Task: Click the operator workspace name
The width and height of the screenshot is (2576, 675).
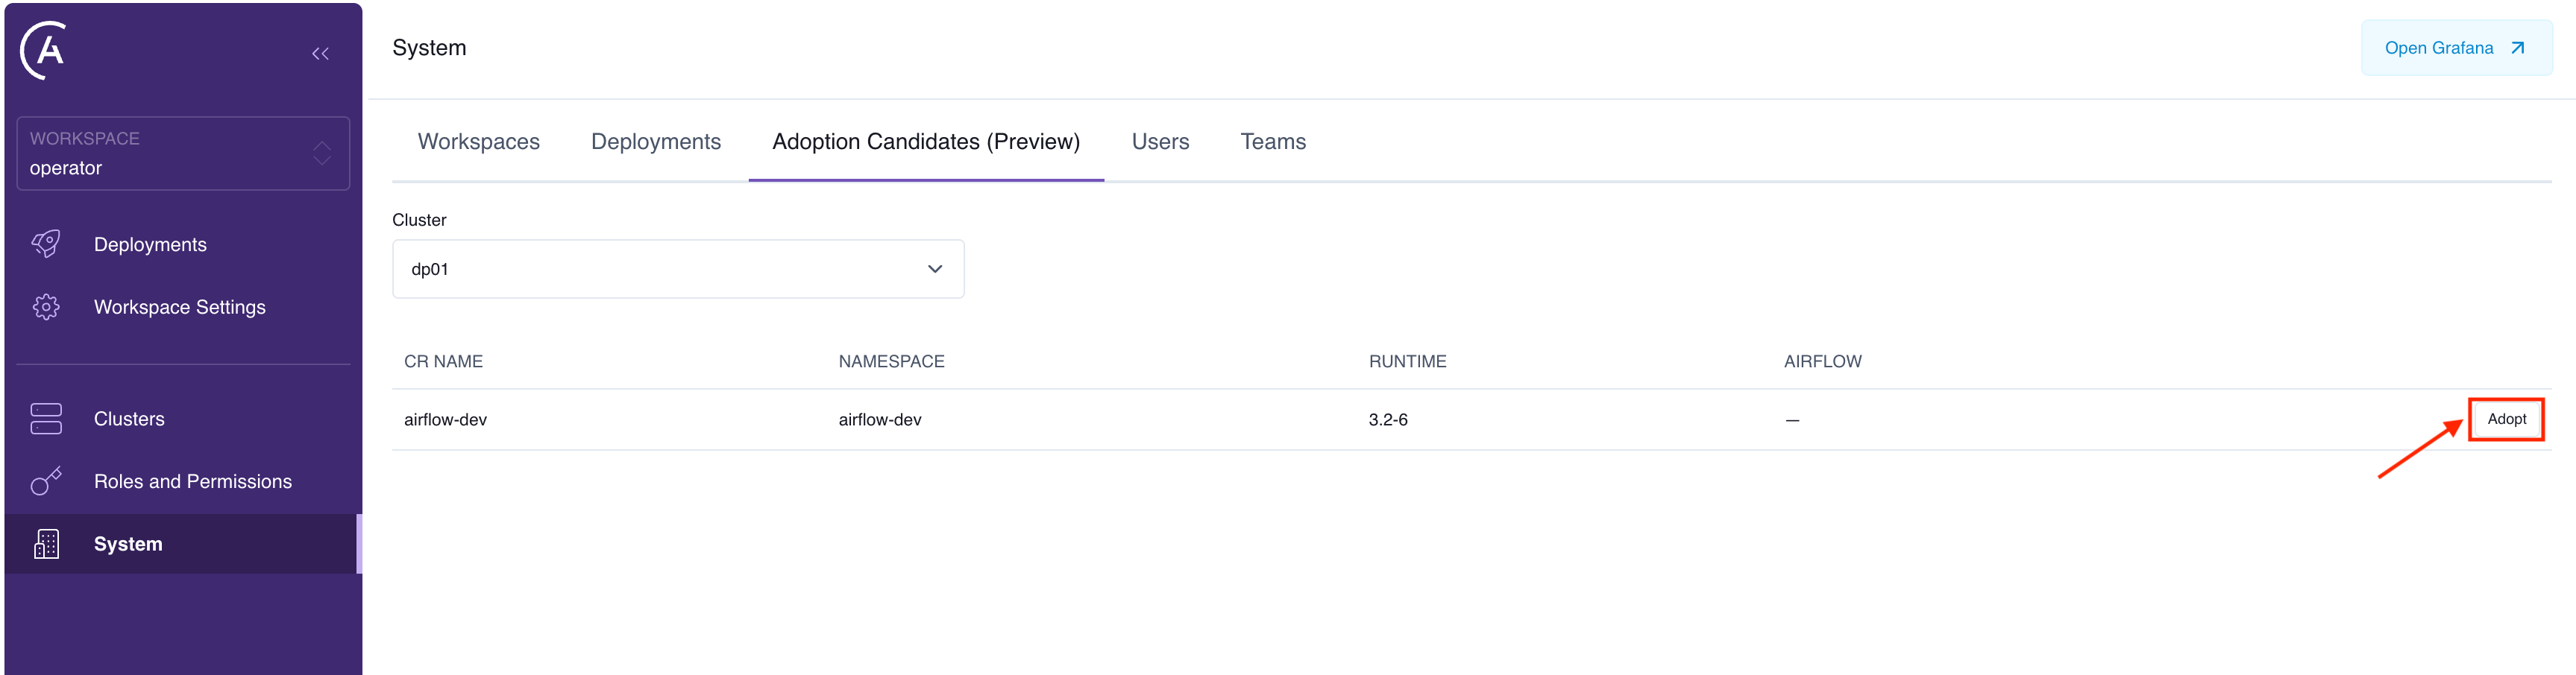Action: [66, 168]
